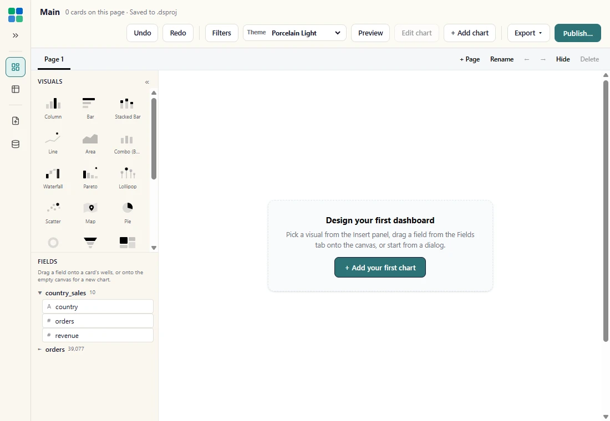610x421 pixels.
Task: Open the Export dropdown menu
Action: 528,33
